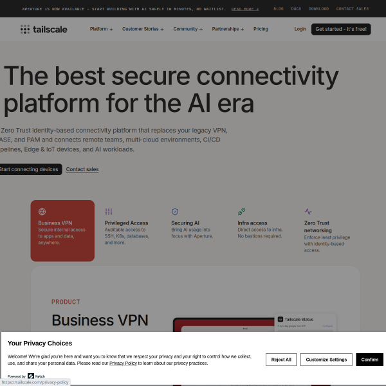Confirm the privacy choices

(370, 360)
